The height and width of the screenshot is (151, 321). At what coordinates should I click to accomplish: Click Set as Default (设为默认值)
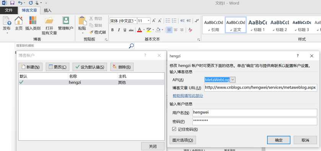click(x=90, y=67)
